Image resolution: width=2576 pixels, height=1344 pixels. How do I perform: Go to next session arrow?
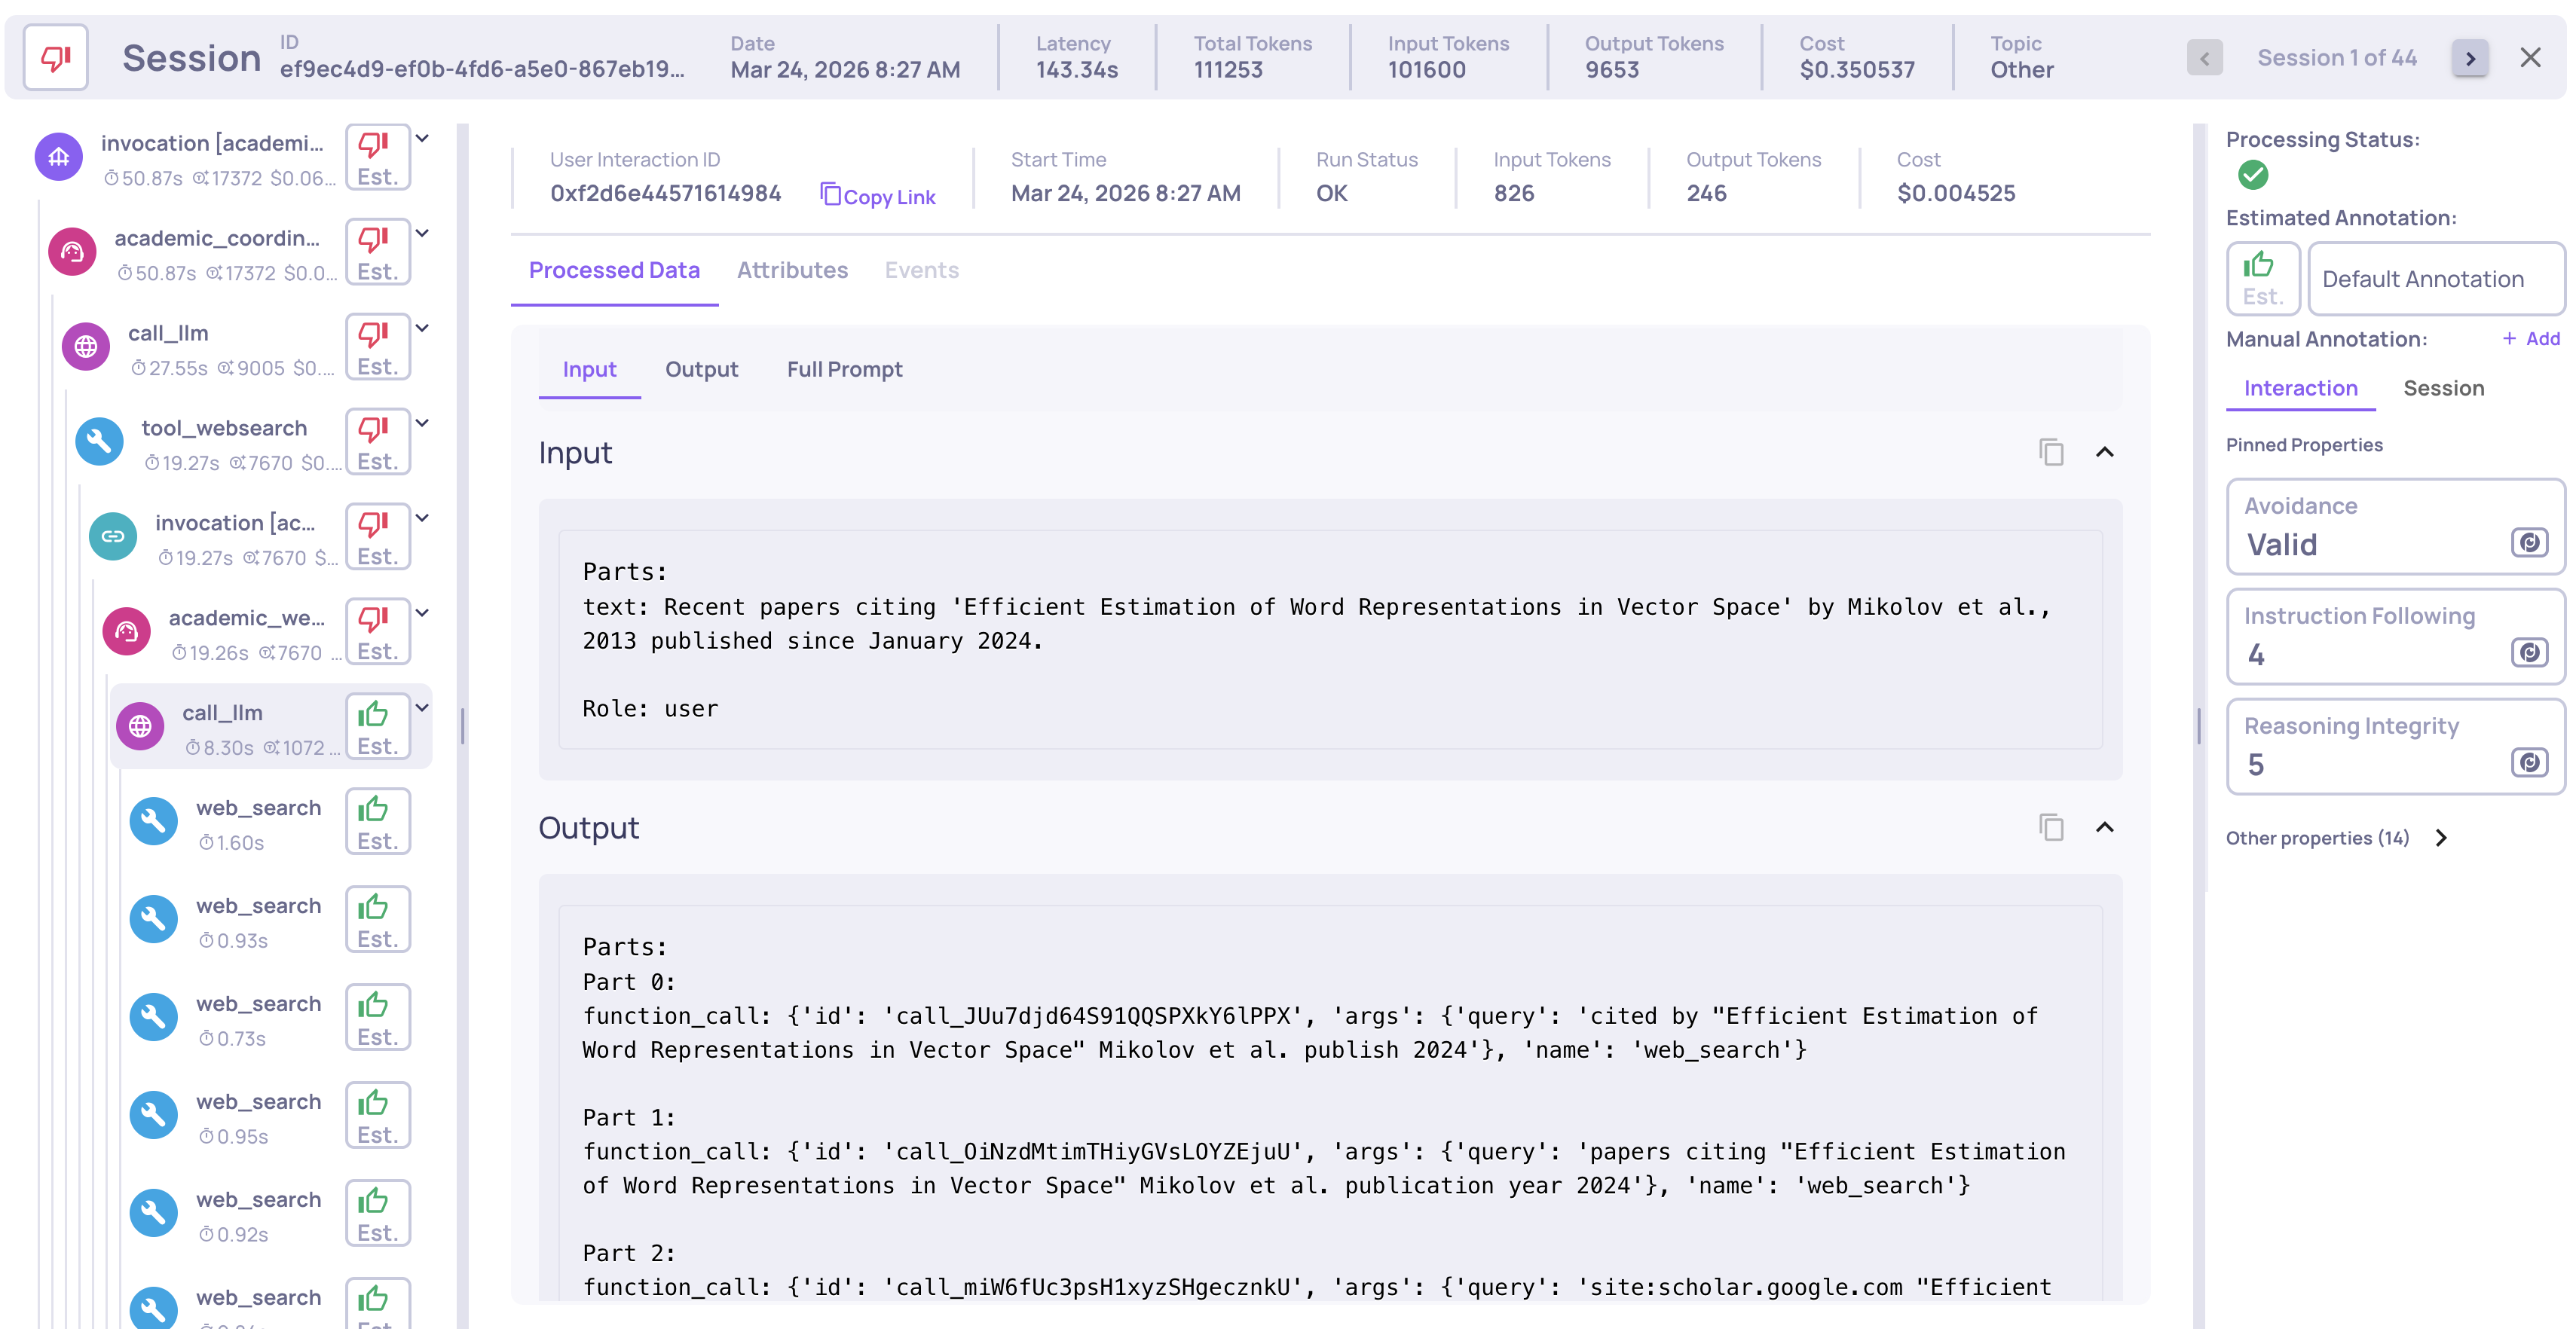click(x=2469, y=58)
